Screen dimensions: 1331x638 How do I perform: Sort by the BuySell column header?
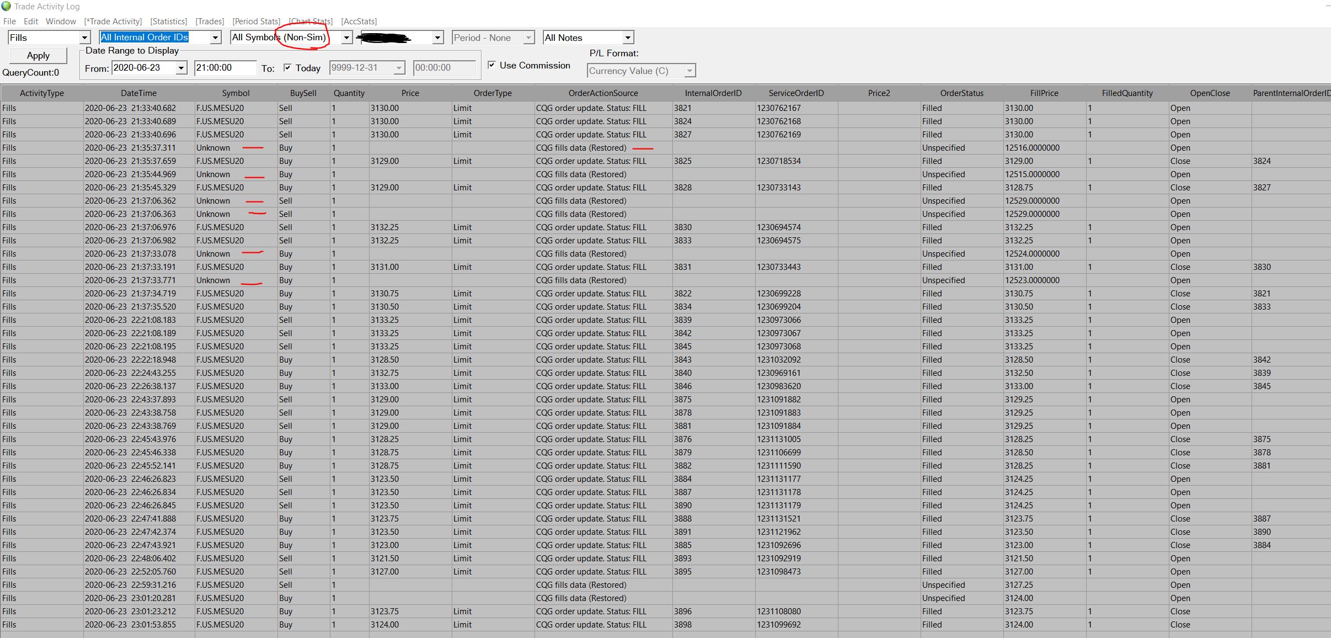pyautogui.click(x=303, y=93)
